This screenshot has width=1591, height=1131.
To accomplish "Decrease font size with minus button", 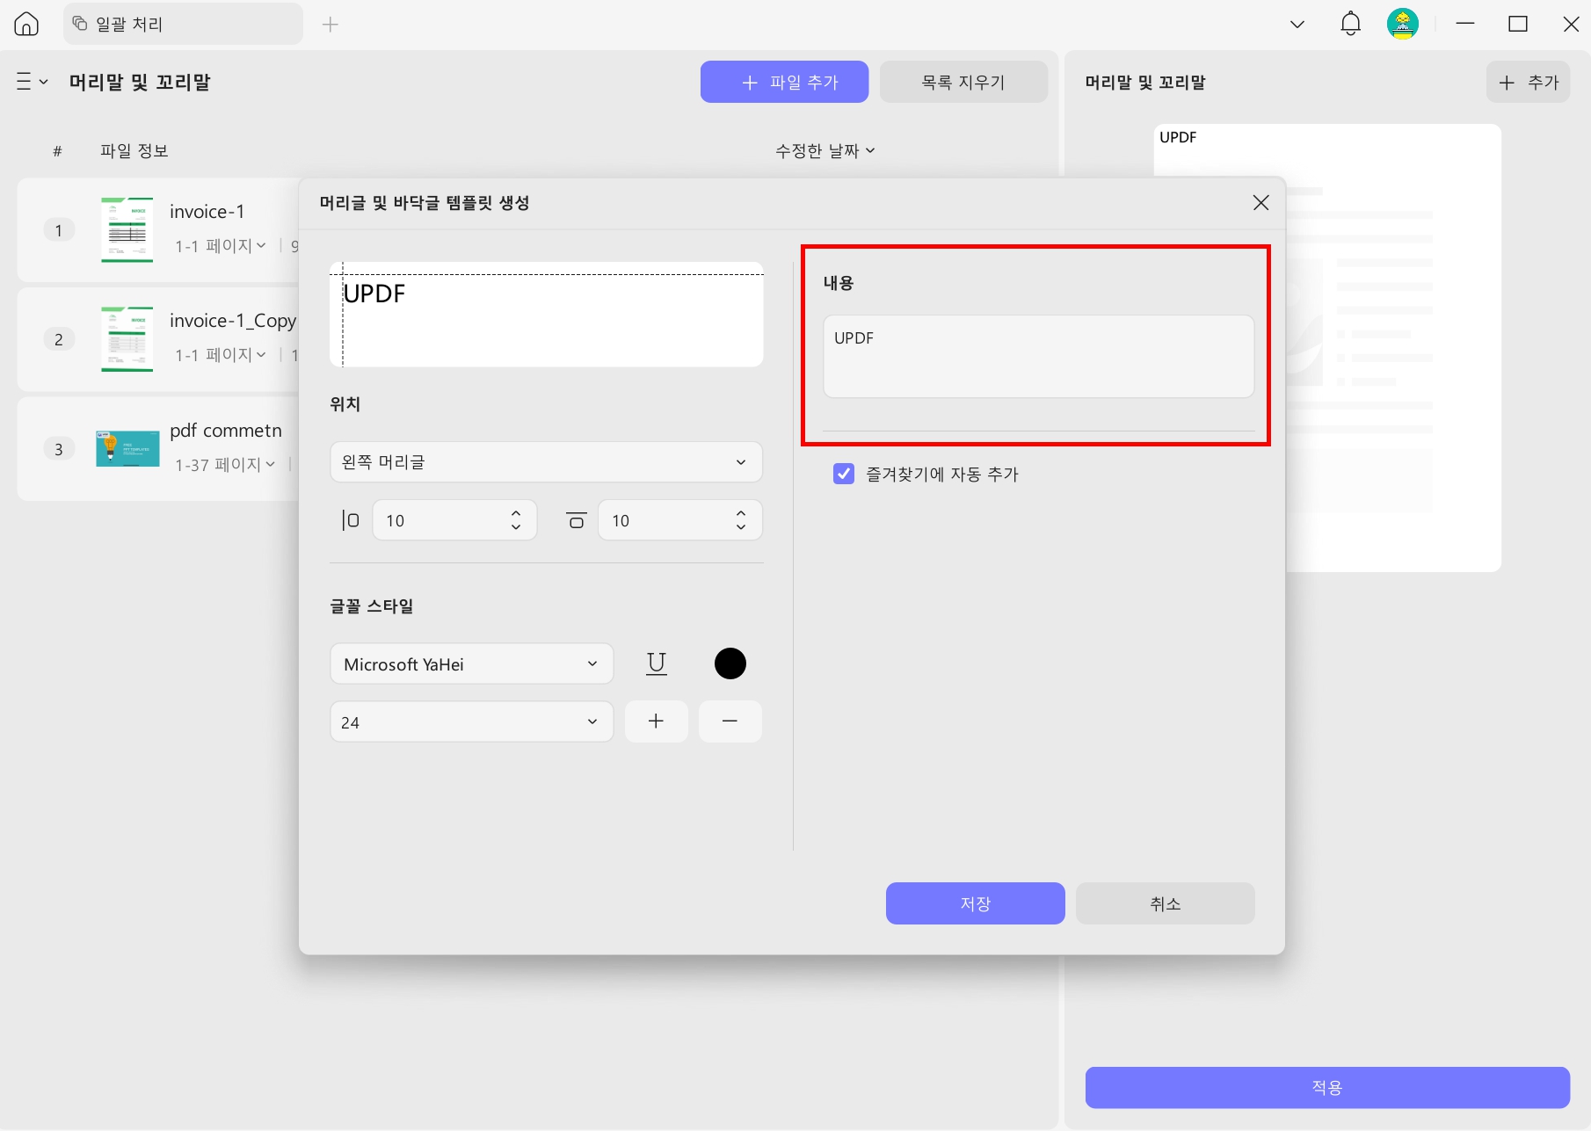I will click(730, 721).
